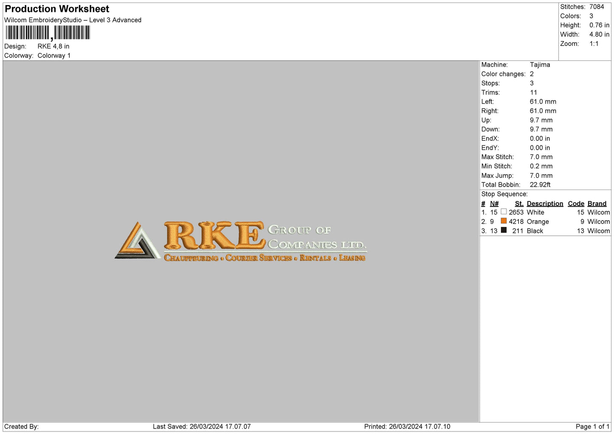Click the orange thread color swatch

(504, 221)
